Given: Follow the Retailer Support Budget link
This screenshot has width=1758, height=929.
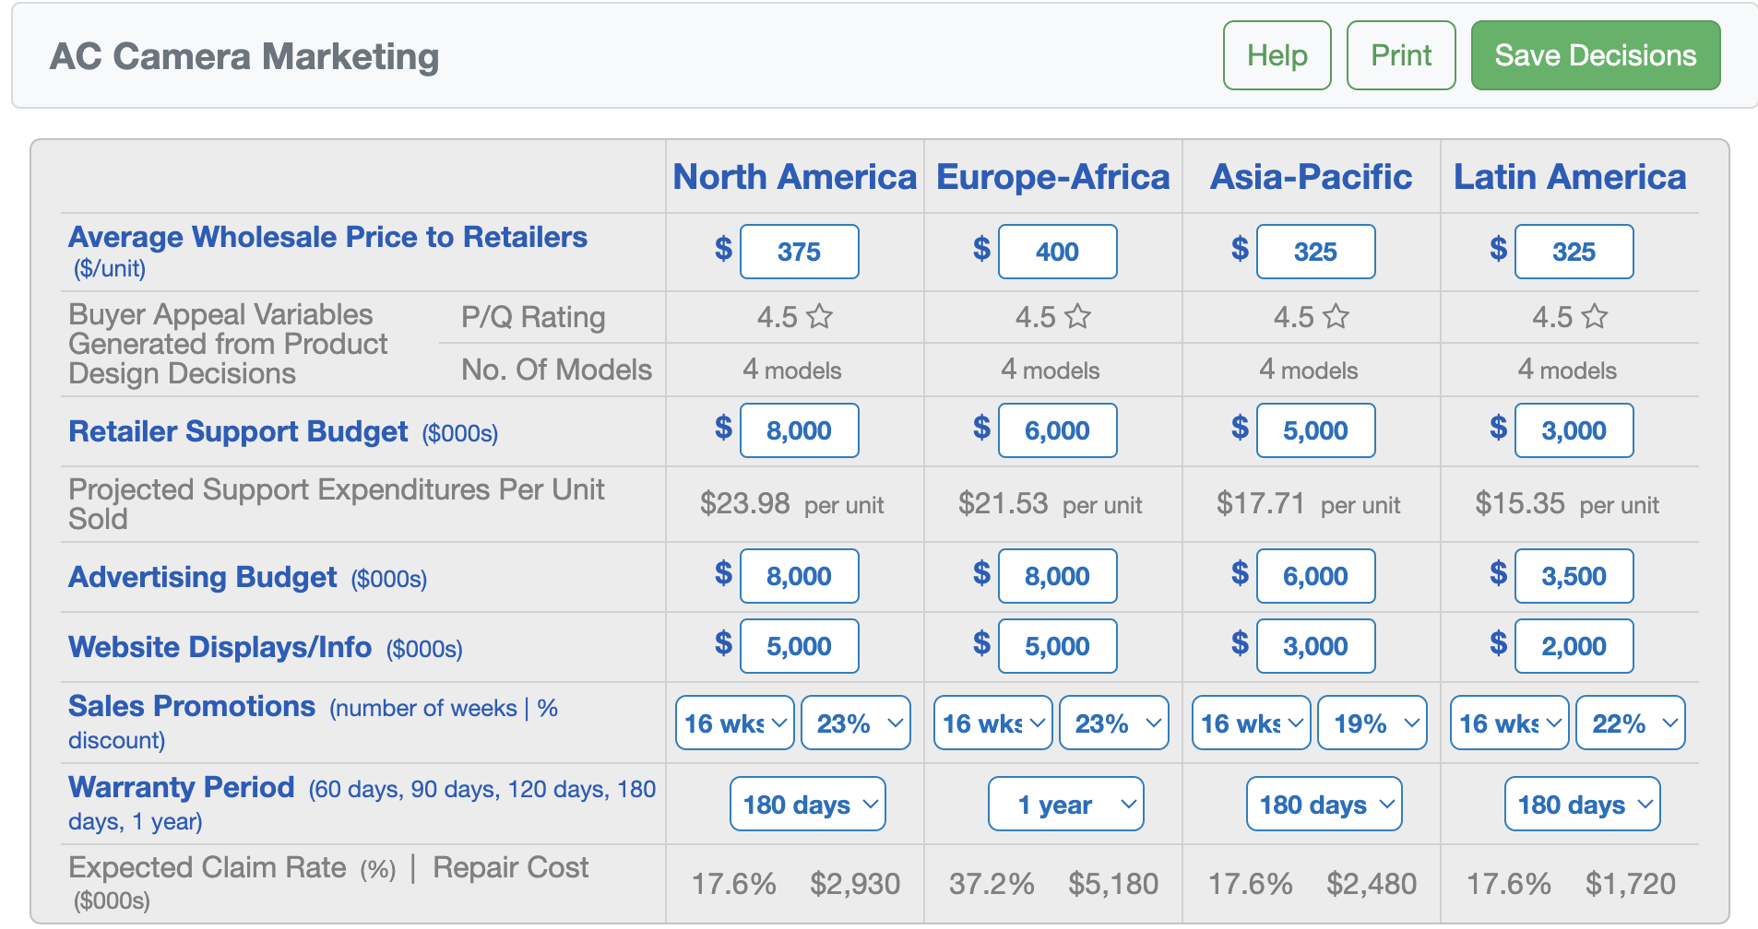Looking at the screenshot, I should pyautogui.click(x=238, y=431).
